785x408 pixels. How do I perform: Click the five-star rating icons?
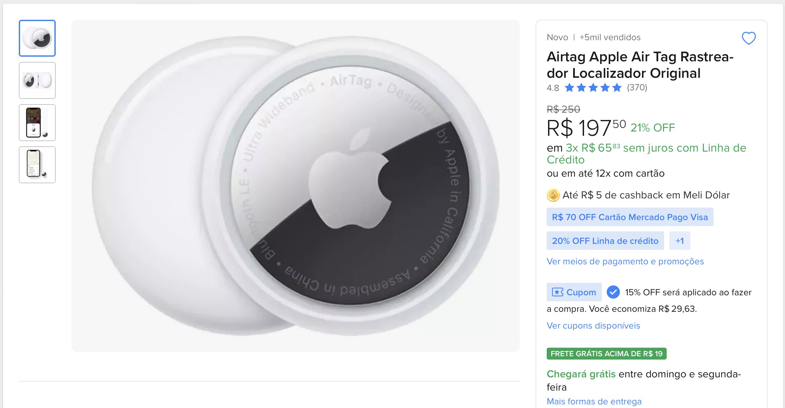tap(593, 88)
